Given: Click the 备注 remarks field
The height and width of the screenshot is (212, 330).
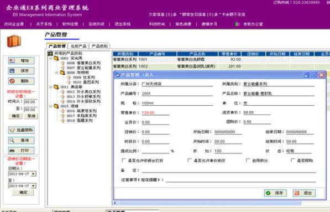Looking at the screenshot, I should (229, 170).
